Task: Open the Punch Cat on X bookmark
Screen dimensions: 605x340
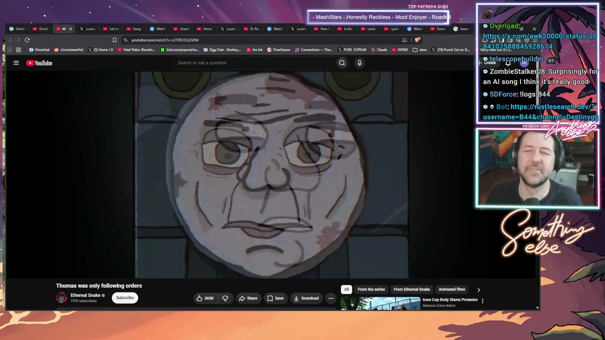Action: [450, 50]
